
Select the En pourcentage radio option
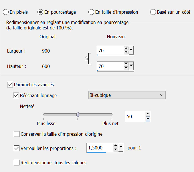point(40,12)
